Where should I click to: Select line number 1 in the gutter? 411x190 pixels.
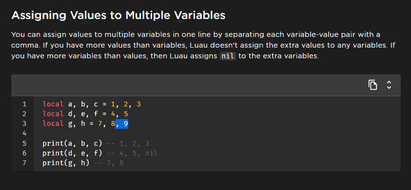tap(24, 104)
